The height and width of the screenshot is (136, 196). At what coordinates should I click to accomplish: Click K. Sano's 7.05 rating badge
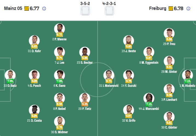click(x=59, y=81)
